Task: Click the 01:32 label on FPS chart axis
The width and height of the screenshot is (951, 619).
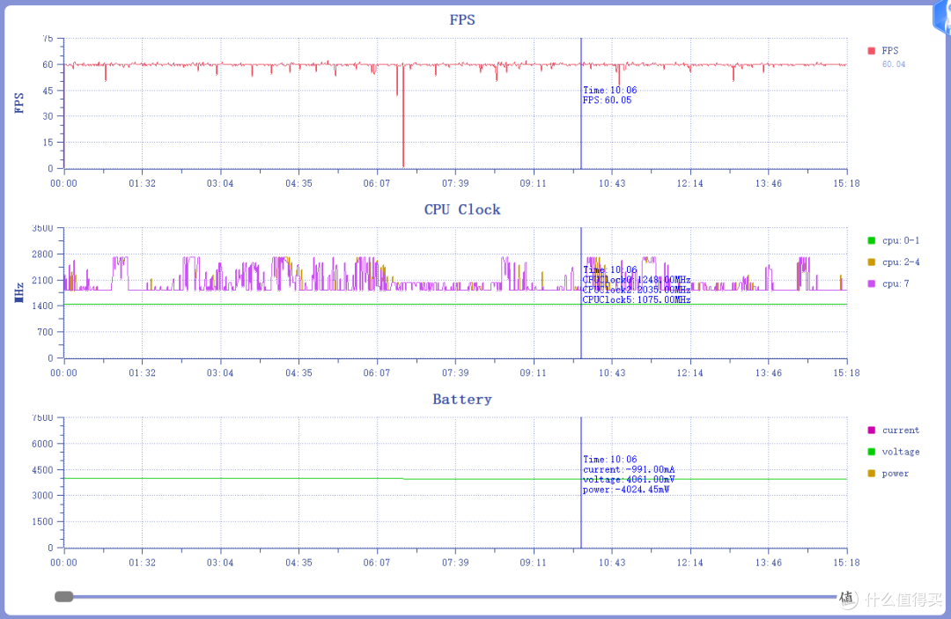Action: [142, 183]
